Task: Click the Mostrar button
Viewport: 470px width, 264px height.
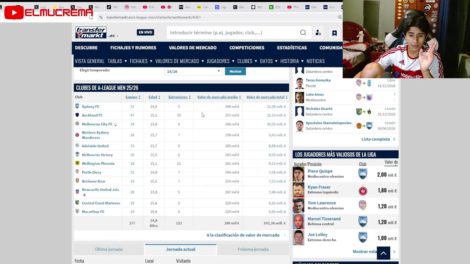Action: click(235, 71)
